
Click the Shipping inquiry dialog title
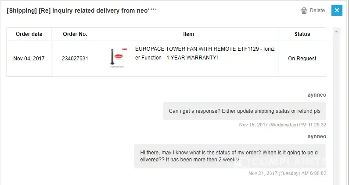pyautogui.click(x=82, y=10)
